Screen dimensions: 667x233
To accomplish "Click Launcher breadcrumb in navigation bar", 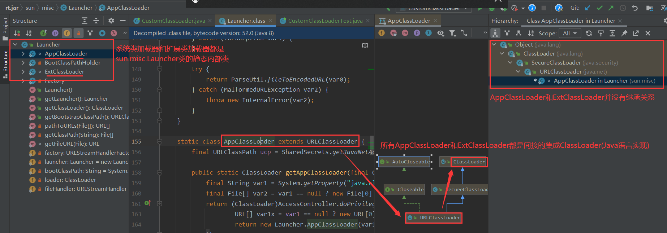I will coord(77,8).
